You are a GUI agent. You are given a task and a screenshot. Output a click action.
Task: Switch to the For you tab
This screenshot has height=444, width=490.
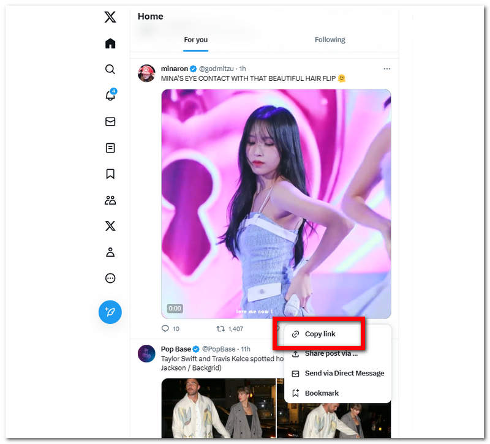pos(195,40)
